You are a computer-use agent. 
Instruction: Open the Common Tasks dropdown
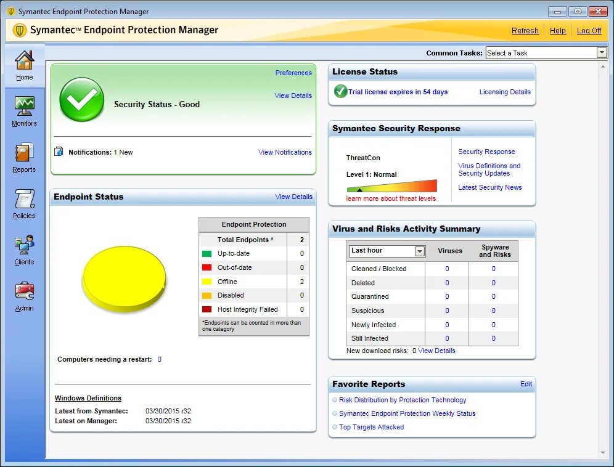[x=602, y=52]
